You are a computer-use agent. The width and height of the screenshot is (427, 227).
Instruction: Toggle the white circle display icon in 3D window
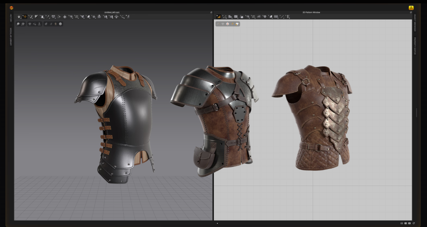tap(61, 24)
